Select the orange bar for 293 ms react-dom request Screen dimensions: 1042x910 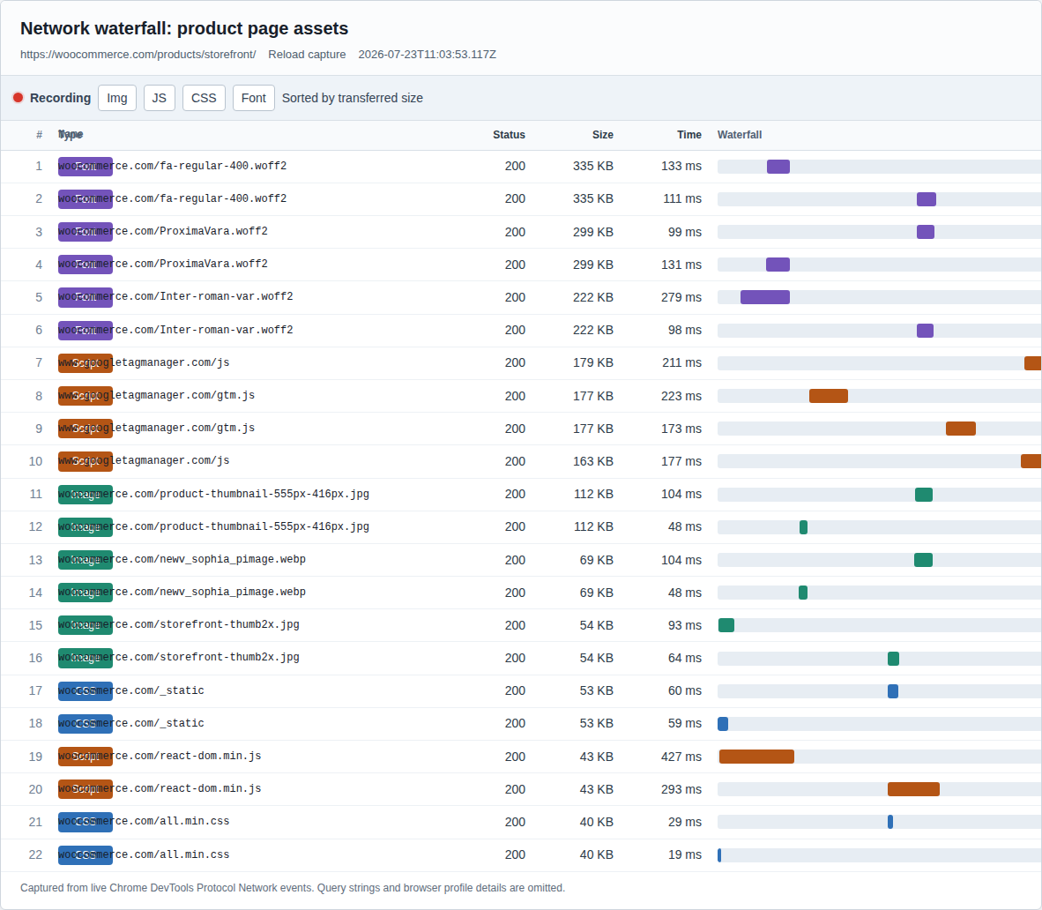point(914,789)
